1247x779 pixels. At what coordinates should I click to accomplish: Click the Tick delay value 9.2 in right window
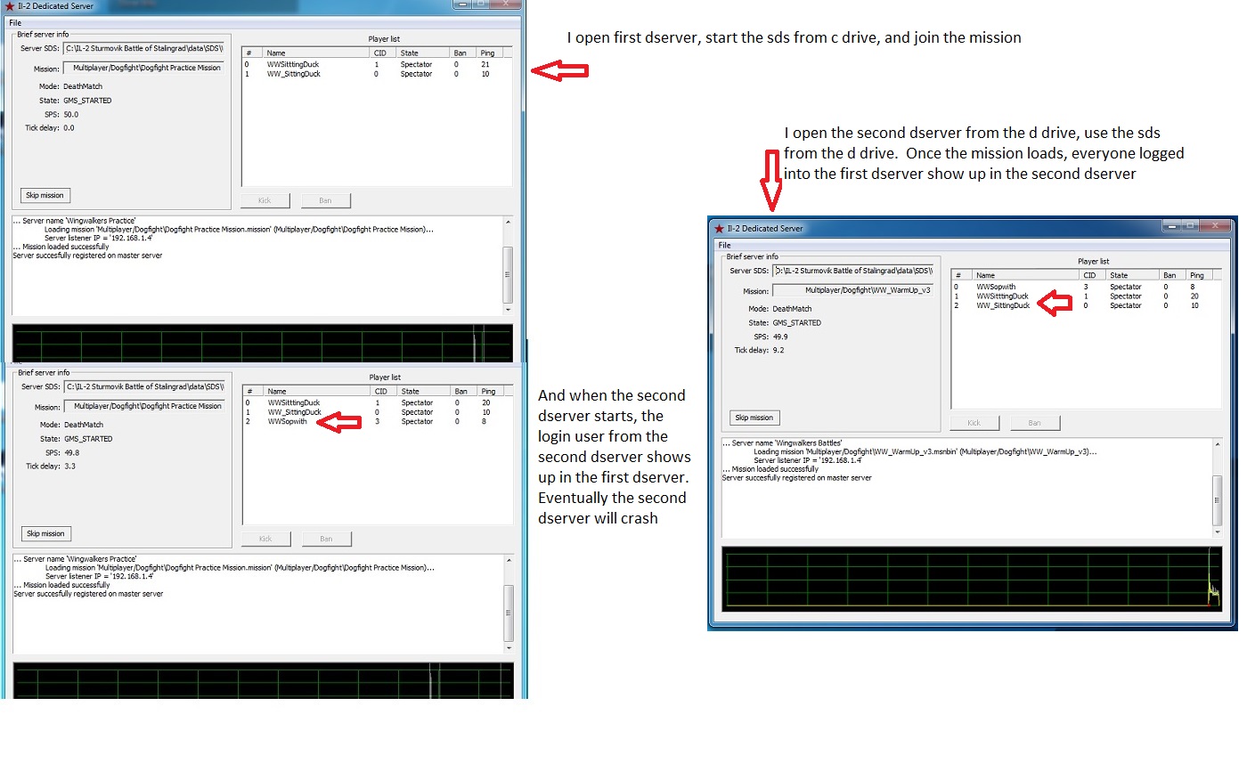coord(778,351)
